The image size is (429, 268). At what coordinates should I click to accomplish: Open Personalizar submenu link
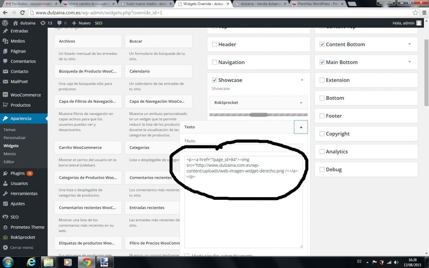click(x=14, y=138)
